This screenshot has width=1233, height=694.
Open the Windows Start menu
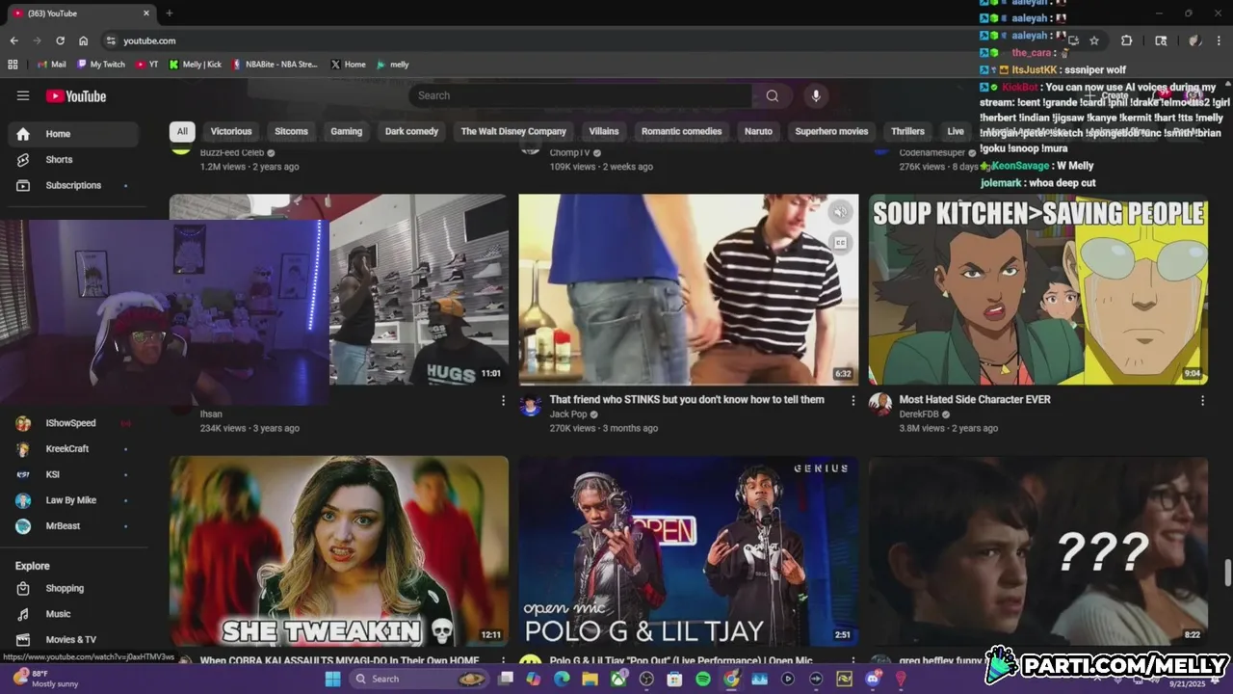click(332, 679)
